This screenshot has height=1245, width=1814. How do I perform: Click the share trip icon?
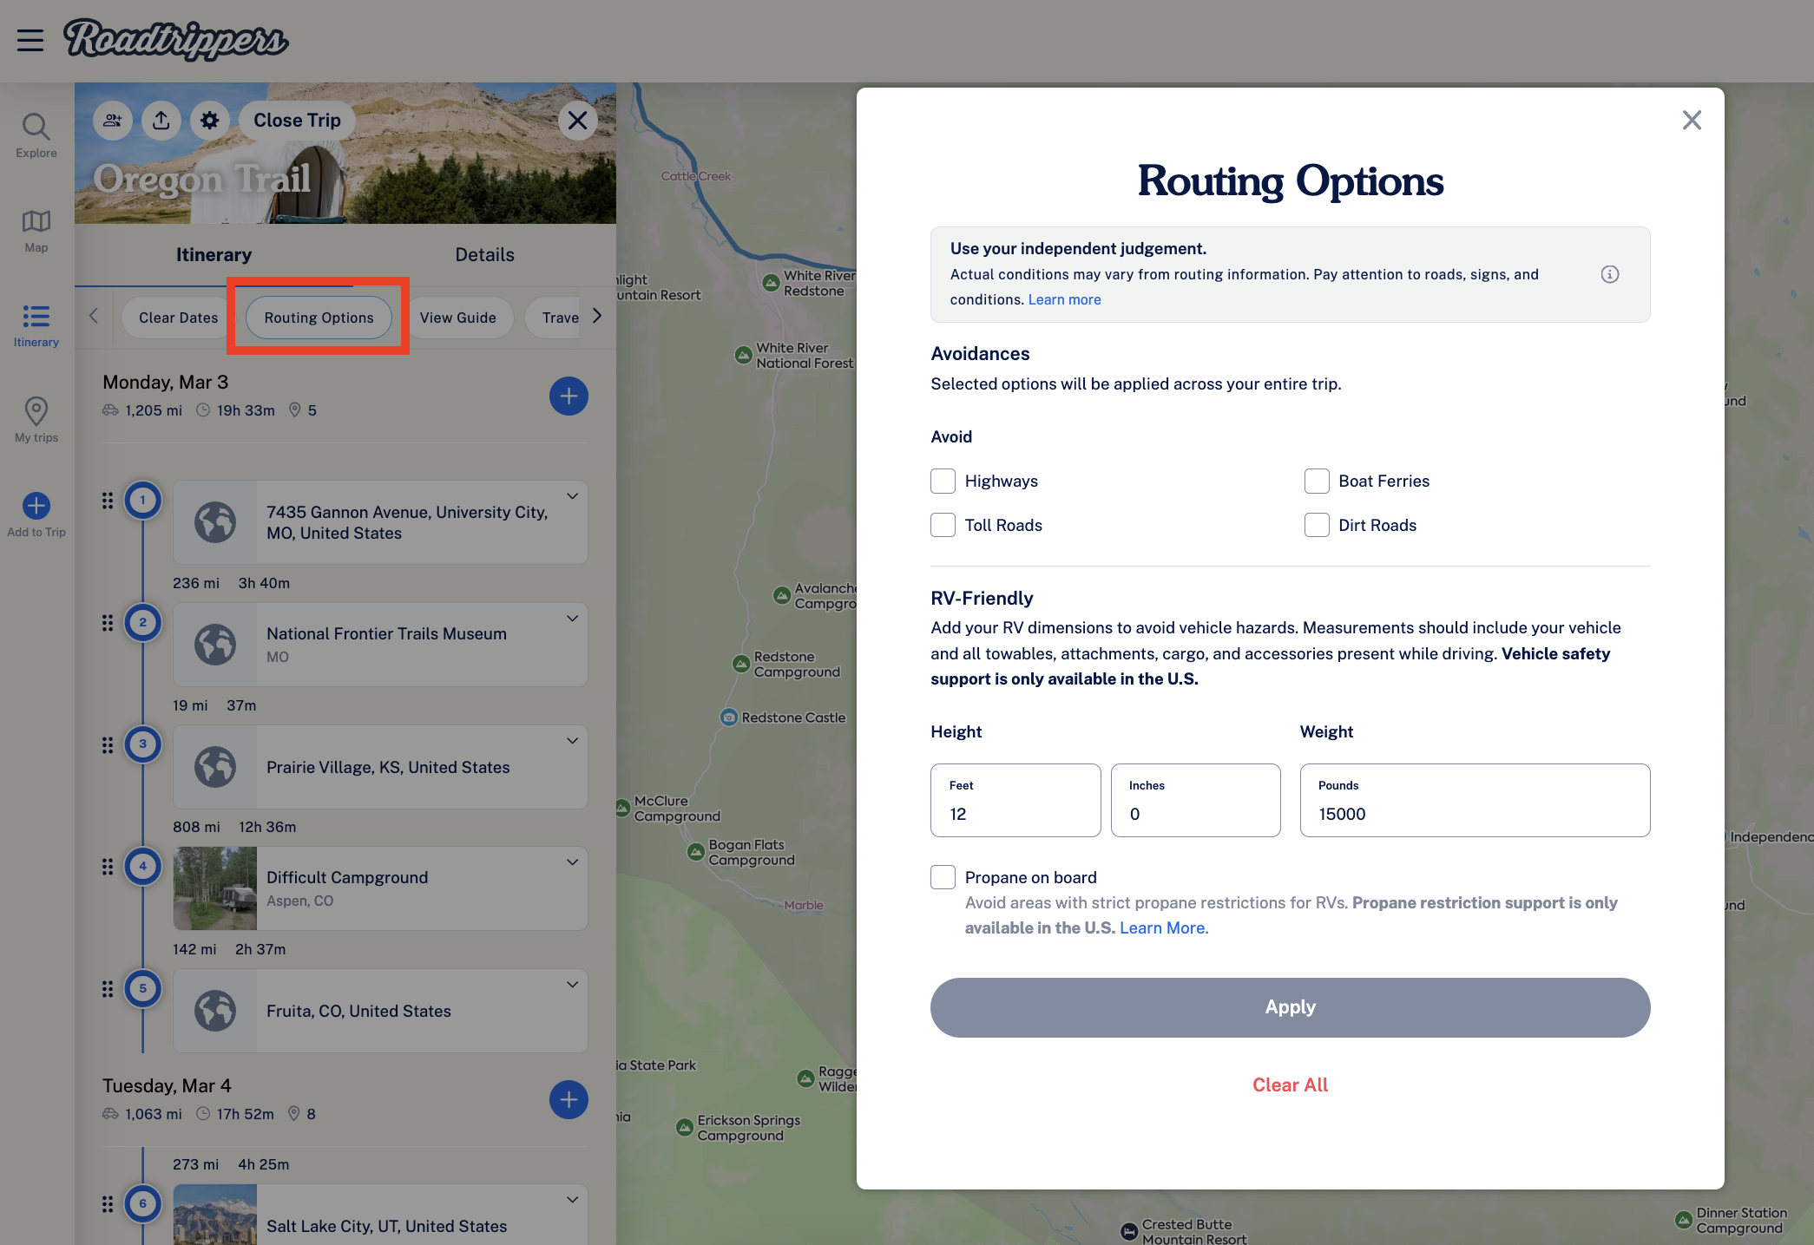[161, 121]
